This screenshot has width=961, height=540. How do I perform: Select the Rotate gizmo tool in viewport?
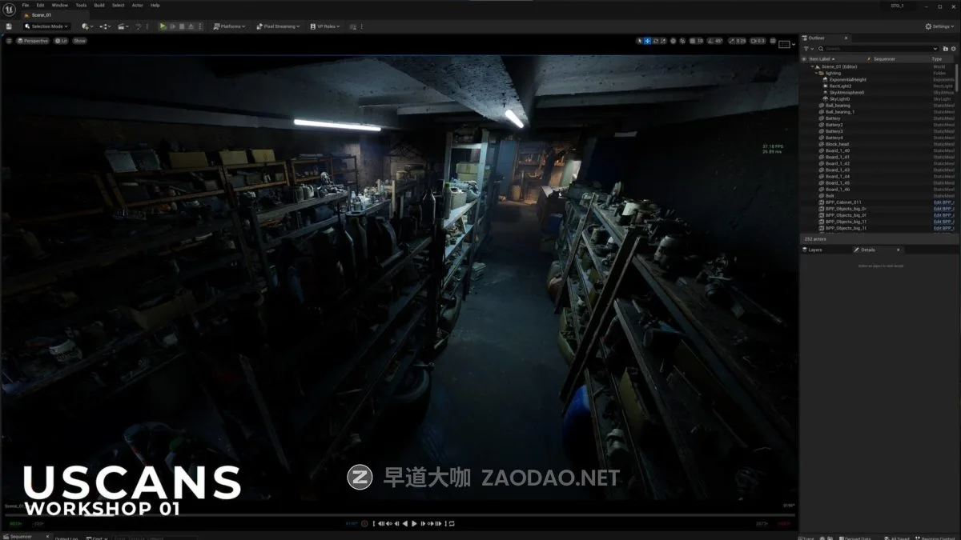click(656, 41)
